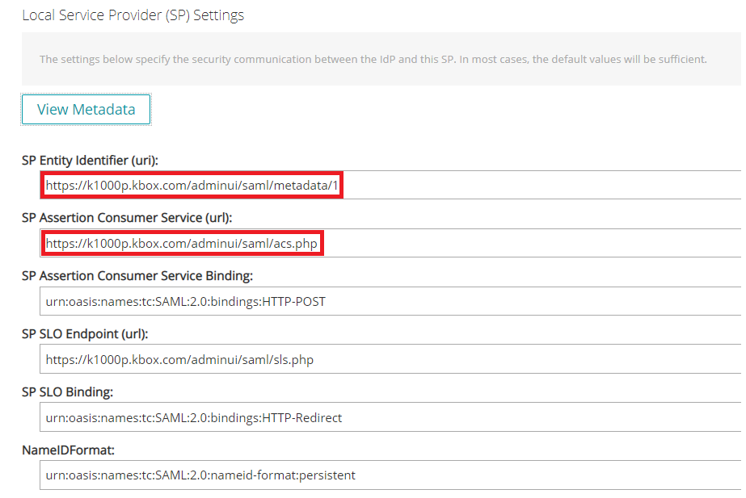Click the 'SP Assertion Consumer Service Binding:' label
The image size is (746, 498).
coord(137,276)
